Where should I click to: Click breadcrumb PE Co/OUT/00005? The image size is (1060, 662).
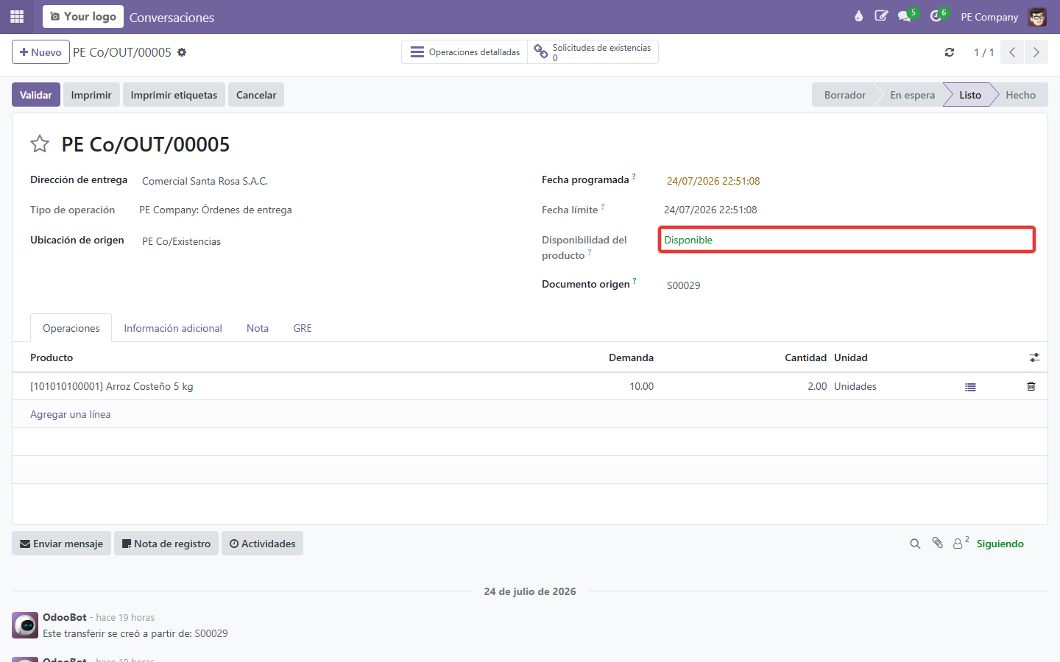point(122,52)
